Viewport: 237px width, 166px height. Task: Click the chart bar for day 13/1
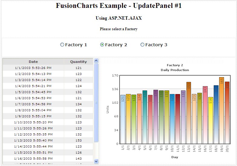189,113
